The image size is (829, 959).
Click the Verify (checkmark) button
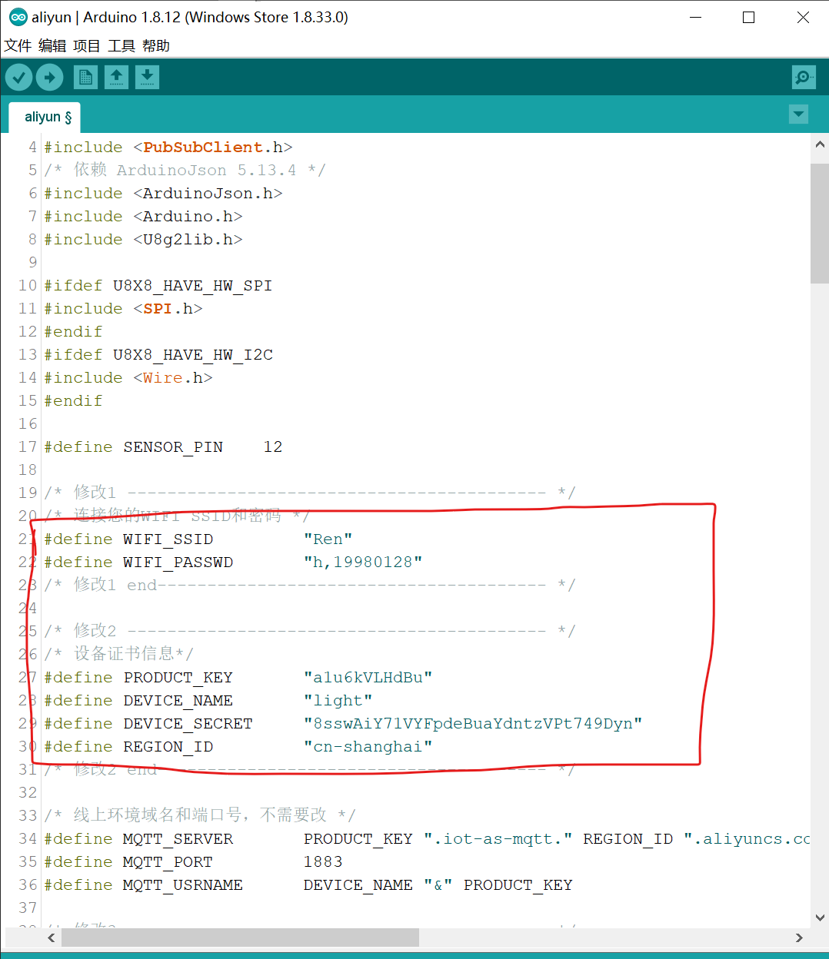coord(18,78)
